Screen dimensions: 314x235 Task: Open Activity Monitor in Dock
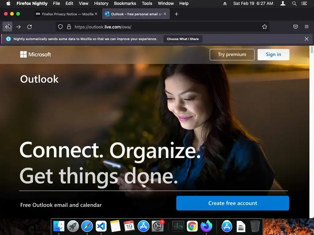(178, 226)
